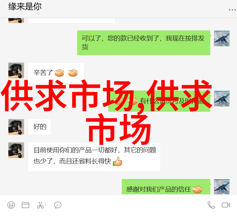
Task: Open the emoji picker smiley icon
Action: pyautogui.click(x=11, y=205)
